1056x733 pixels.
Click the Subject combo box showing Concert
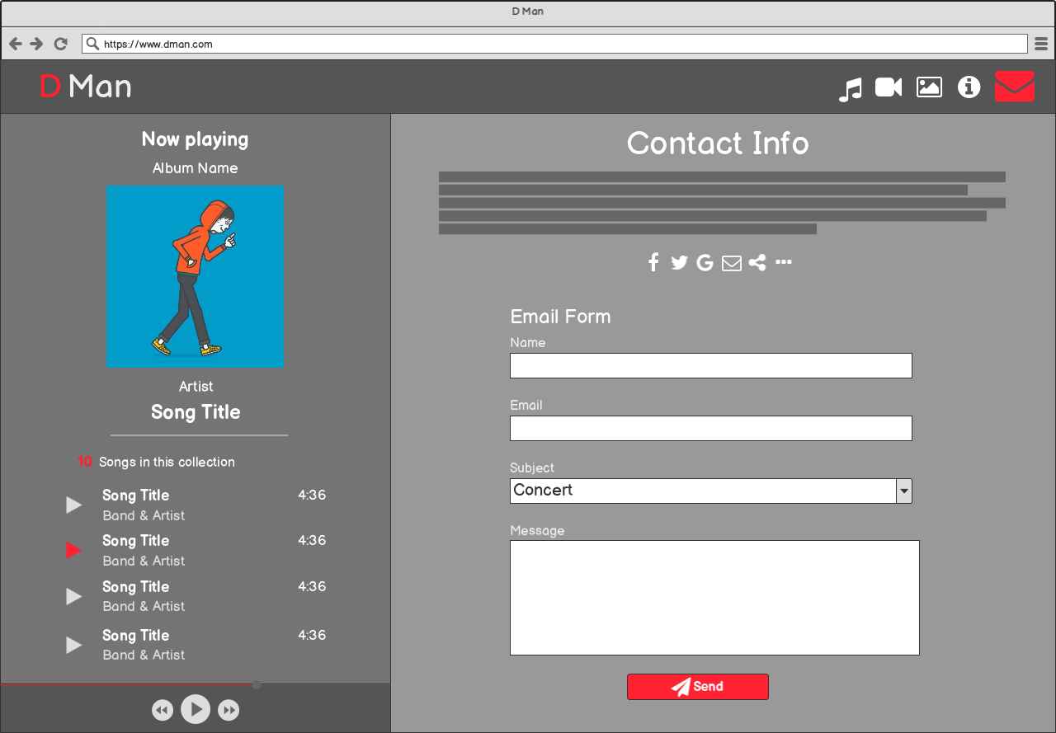point(711,491)
